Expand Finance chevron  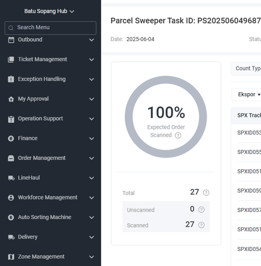click(x=92, y=138)
